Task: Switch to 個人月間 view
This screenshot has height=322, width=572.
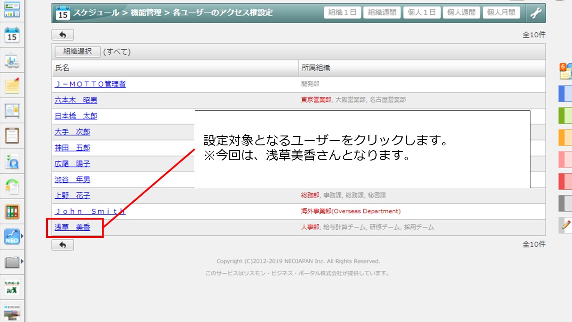Action: pyautogui.click(x=501, y=13)
